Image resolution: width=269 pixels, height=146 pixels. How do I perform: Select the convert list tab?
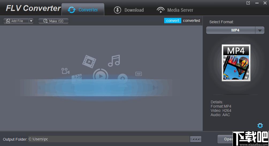tap(172, 21)
